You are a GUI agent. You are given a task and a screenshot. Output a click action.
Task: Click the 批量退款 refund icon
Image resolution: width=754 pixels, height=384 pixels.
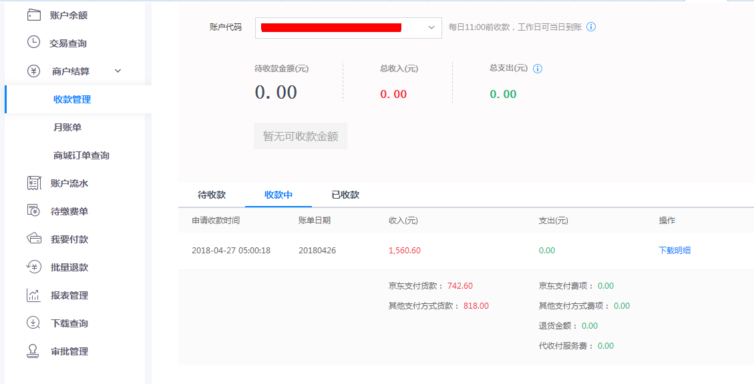click(33, 267)
